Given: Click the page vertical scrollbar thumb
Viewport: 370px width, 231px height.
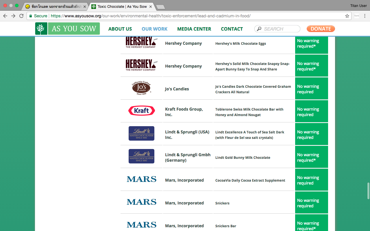Looking at the screenshot, I should click(x=368, y=191).
